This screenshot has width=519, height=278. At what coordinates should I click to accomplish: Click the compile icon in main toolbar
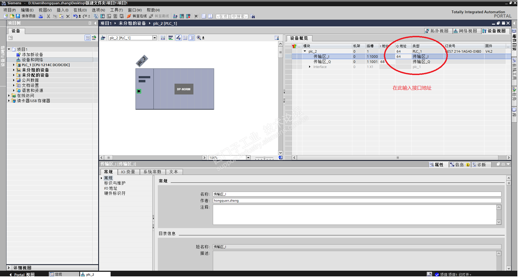(96, 16)
